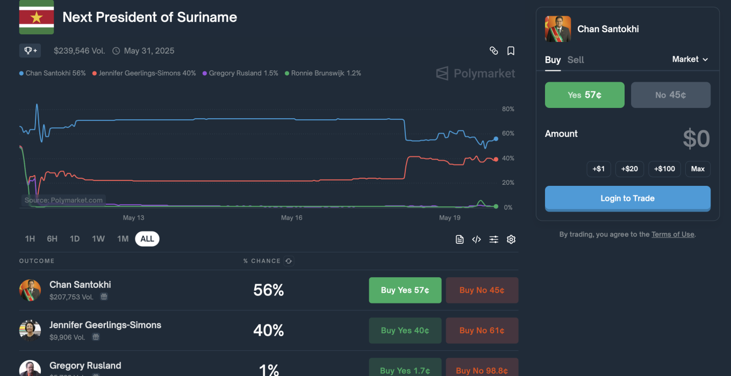The height and width of the screenshot is (376, 731).
Task: Select the 1M chart range
Action: click(123, 239)
